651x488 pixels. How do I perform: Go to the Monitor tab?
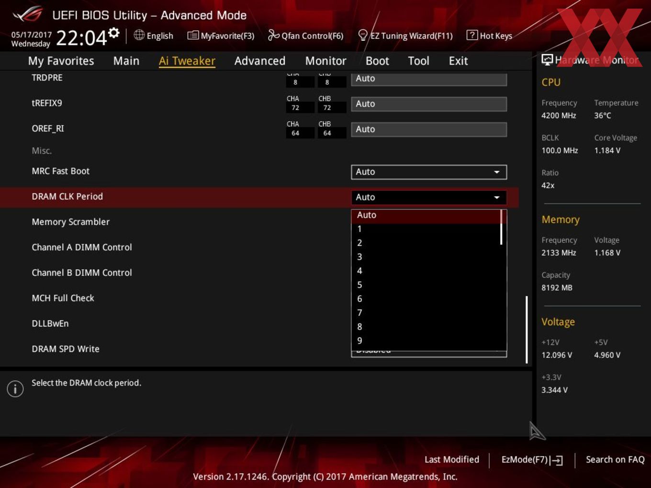[x=326, y=61]
